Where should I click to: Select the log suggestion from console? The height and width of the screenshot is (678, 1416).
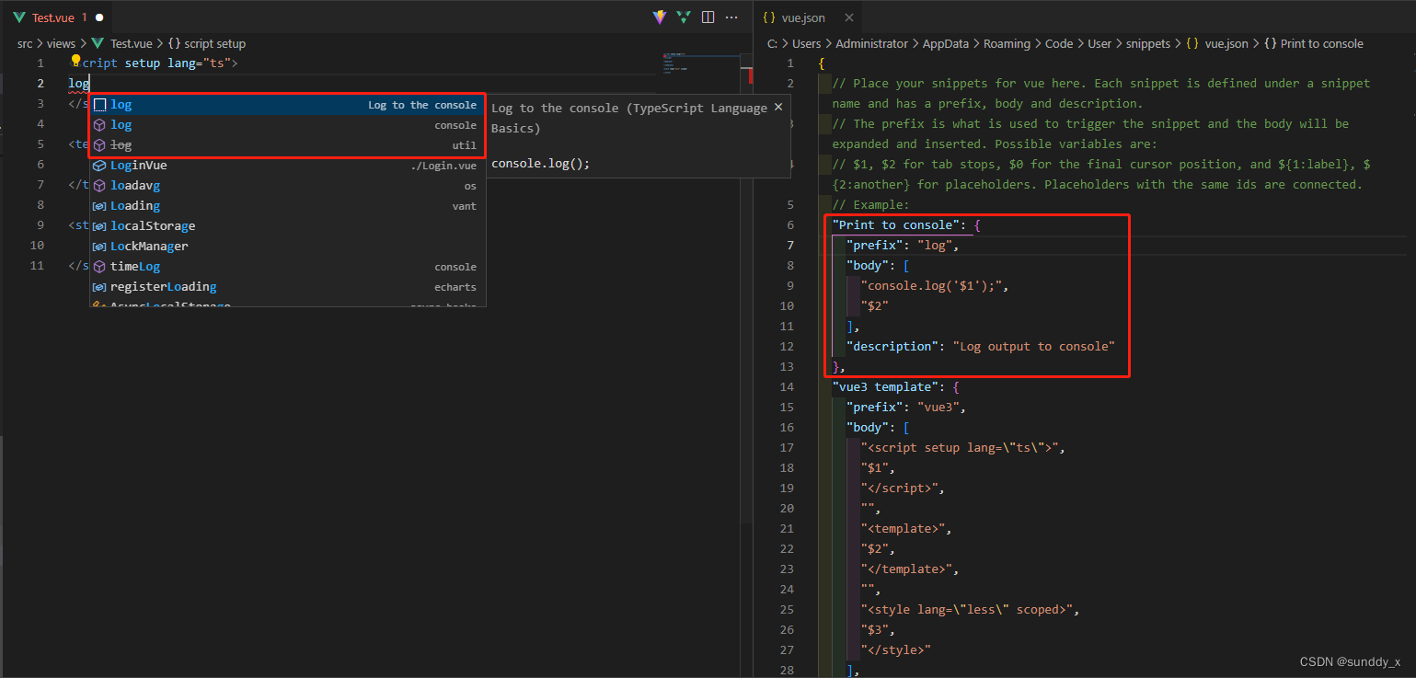pos(287,125)
